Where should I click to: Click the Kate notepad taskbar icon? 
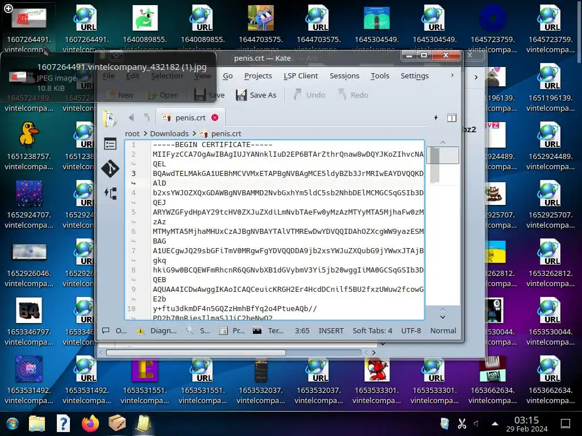pos(143,424)
